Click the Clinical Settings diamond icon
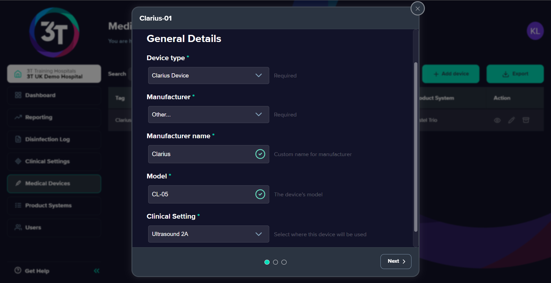 [18, 161]
